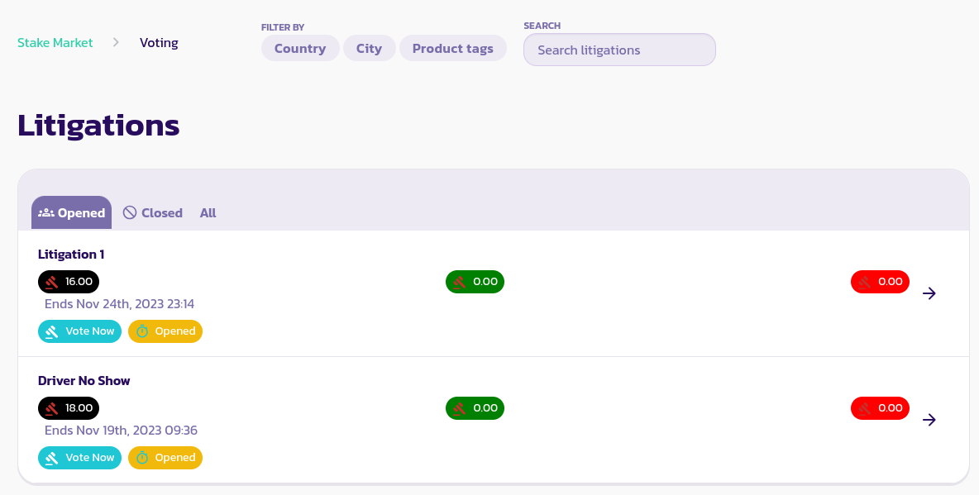Open Litigation 1 details arrow

(929, 293)
